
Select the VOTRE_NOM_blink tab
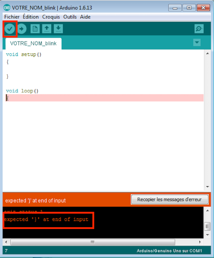point(33,44)
